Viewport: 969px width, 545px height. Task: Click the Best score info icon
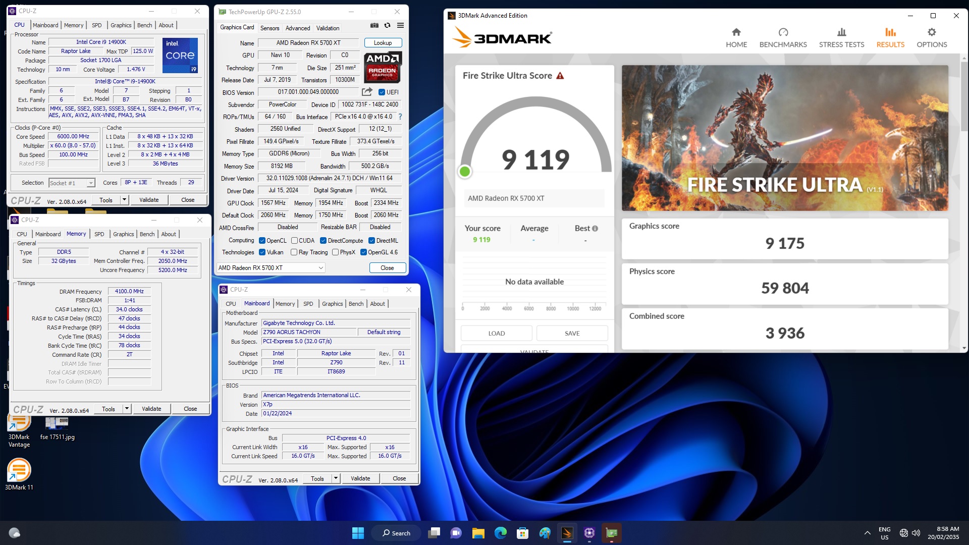pos(595,229)
